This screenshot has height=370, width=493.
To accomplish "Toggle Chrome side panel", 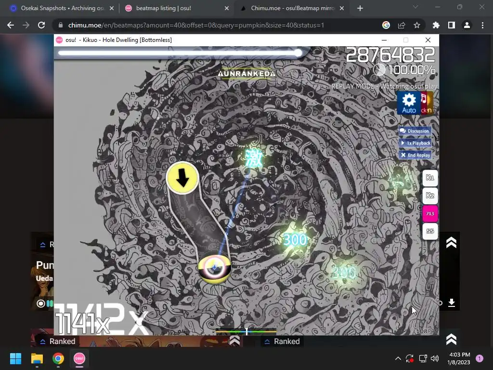I will [452, 25].
